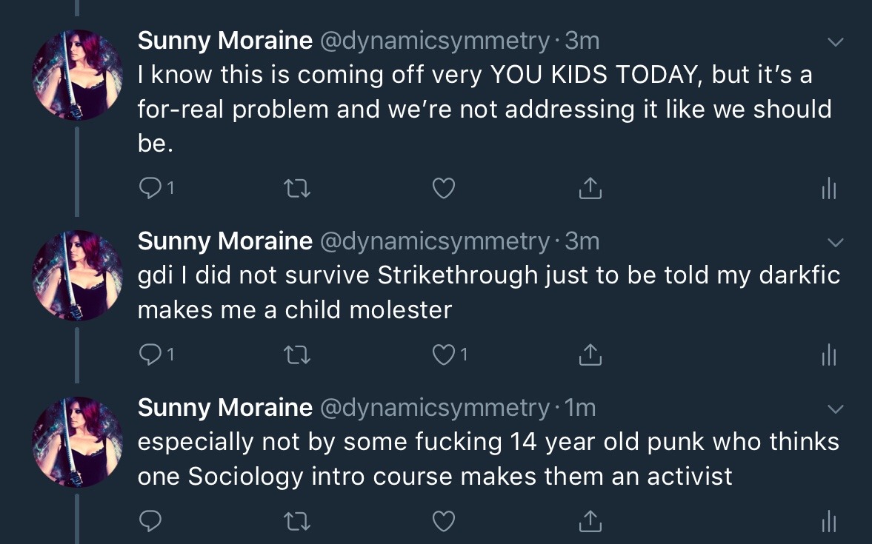Like the Strikethrough darkfic tweet
The width and height of the screenshot is (872, 544).
(443, 356)
